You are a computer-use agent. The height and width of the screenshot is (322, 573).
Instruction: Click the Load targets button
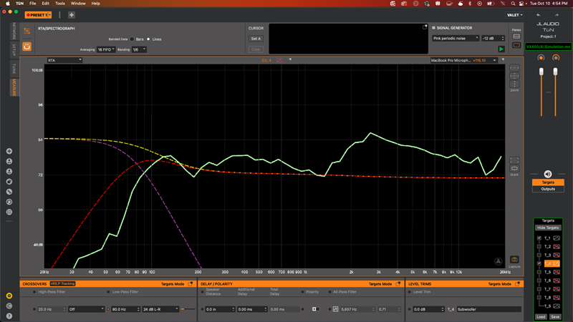coord(541,317)
